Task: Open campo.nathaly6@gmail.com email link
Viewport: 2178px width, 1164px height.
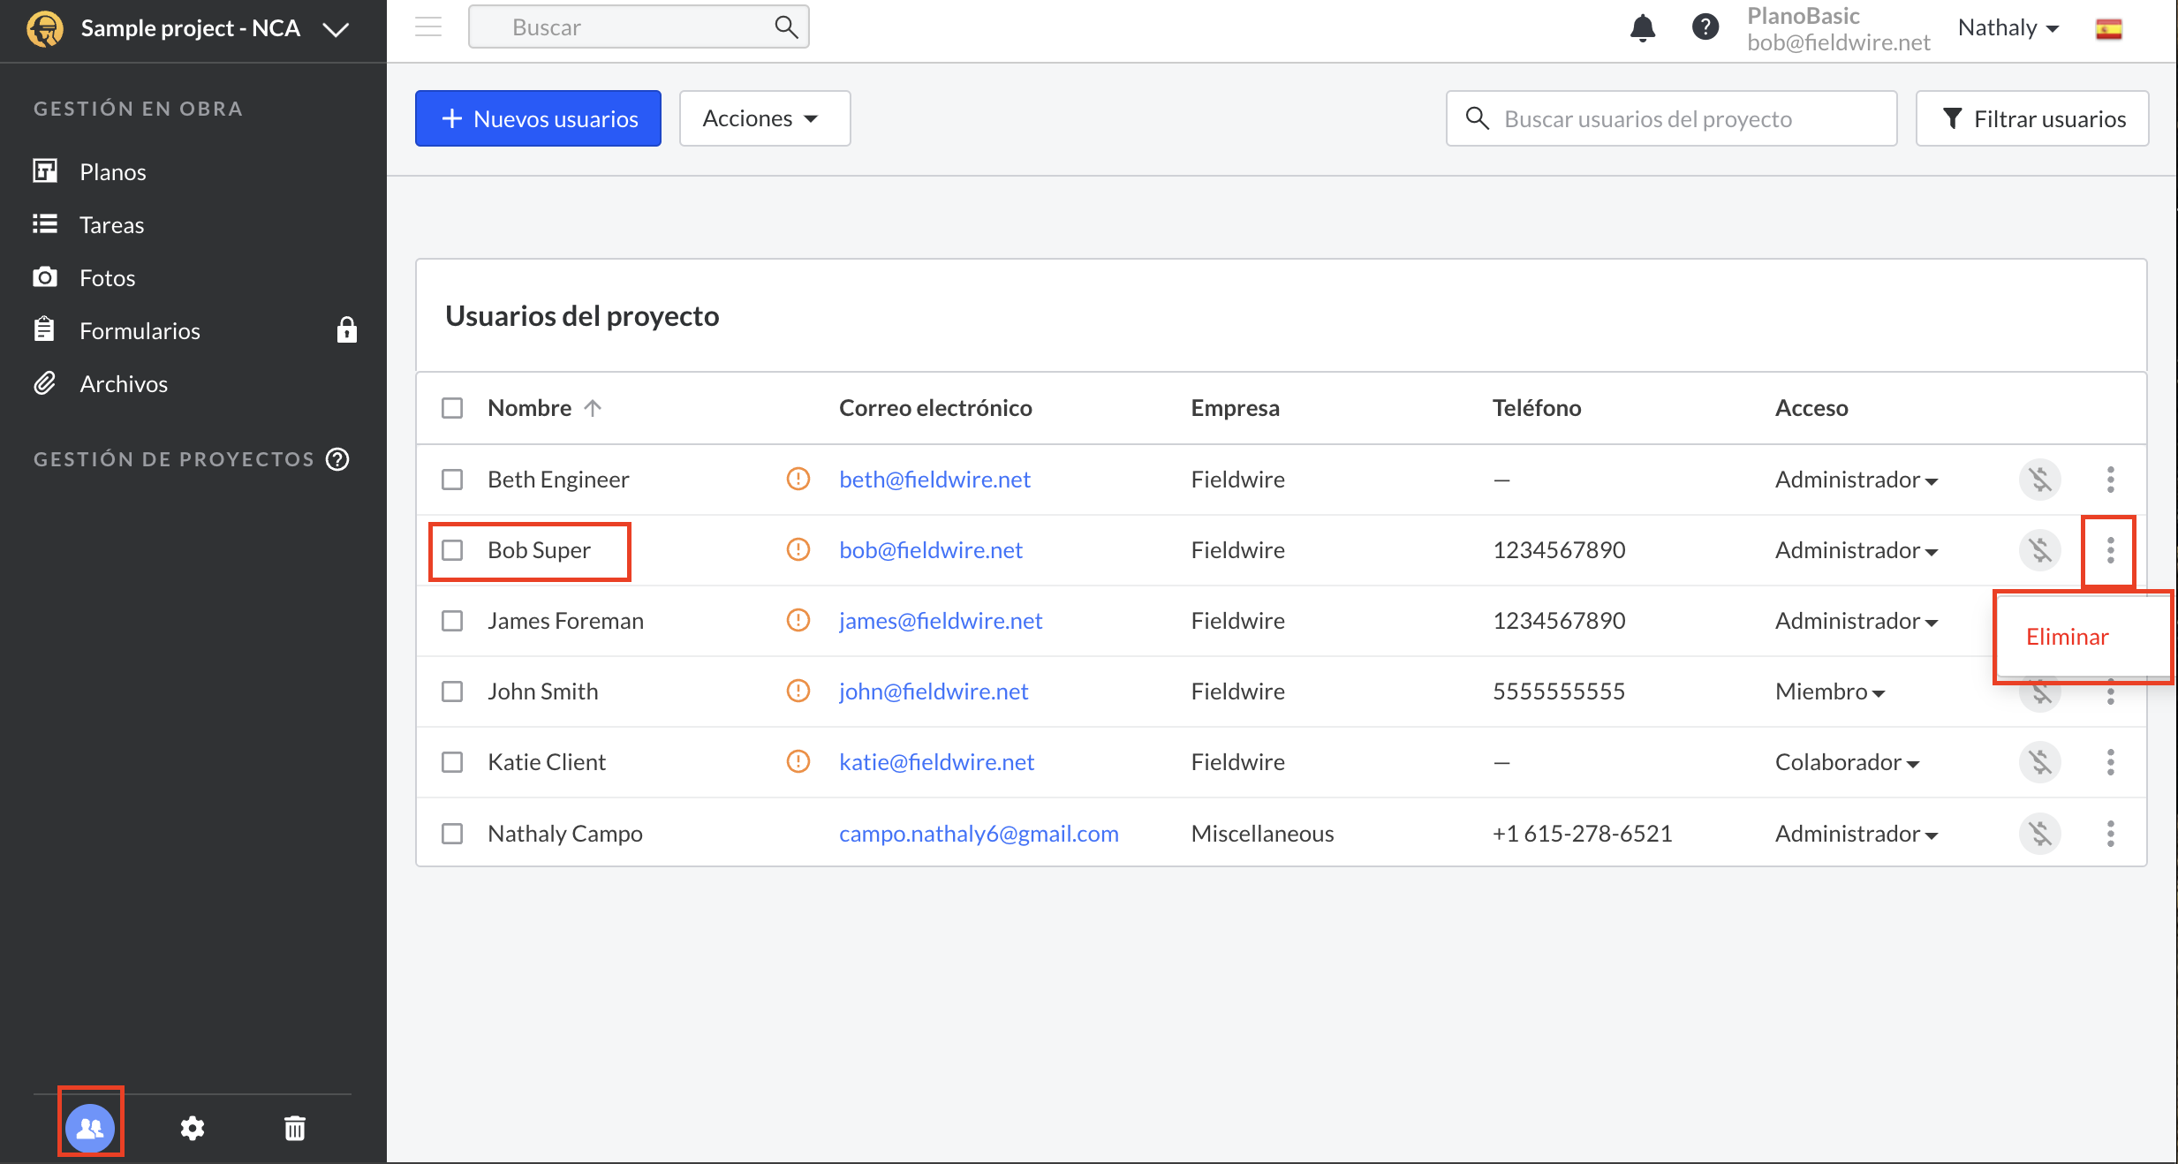Action: tap(979, 834)
